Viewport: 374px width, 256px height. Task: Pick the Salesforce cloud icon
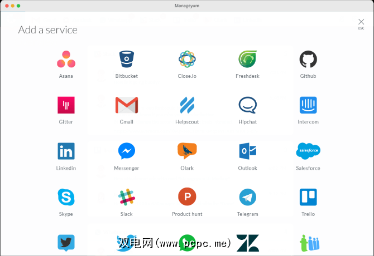coord(308,151)
